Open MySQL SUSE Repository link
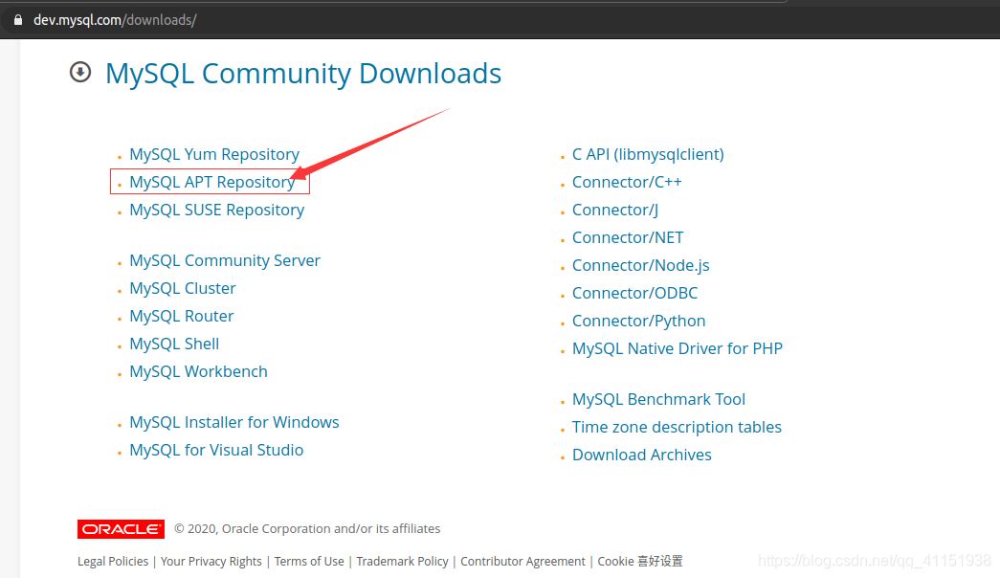 tap(217, 210)
